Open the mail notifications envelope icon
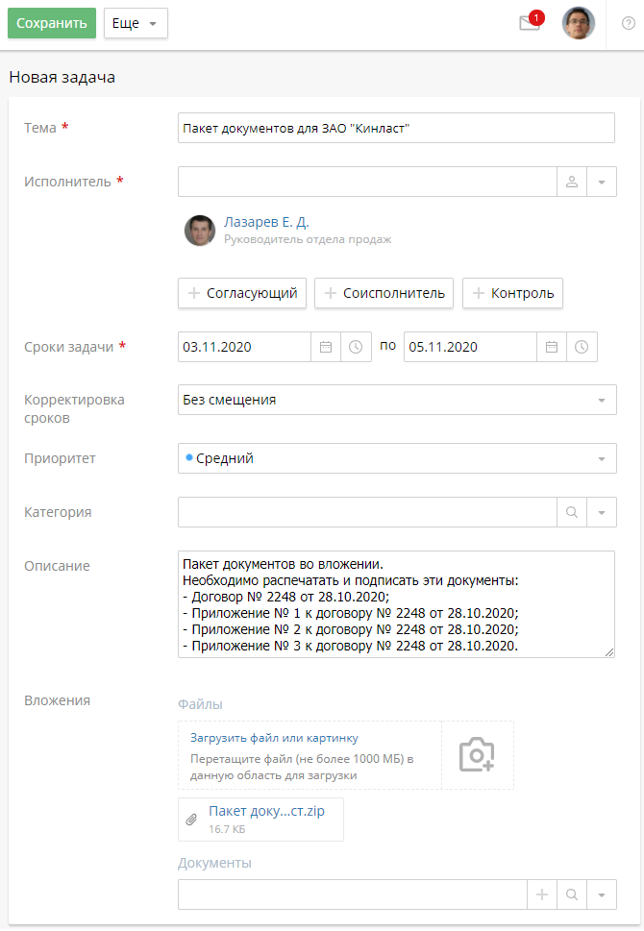The height and width of the screenshot is (931, 644). click(x=530, y=24)
